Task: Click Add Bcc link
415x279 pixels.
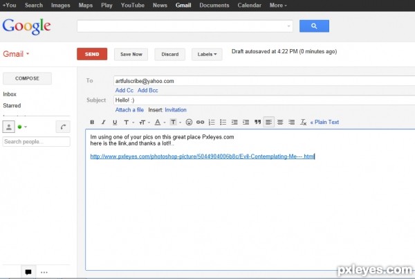Action: [148, 91]
